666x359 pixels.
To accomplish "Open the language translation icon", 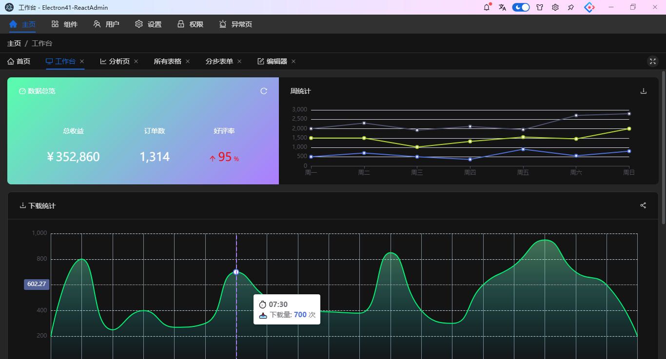I will [x=502, y=7].
